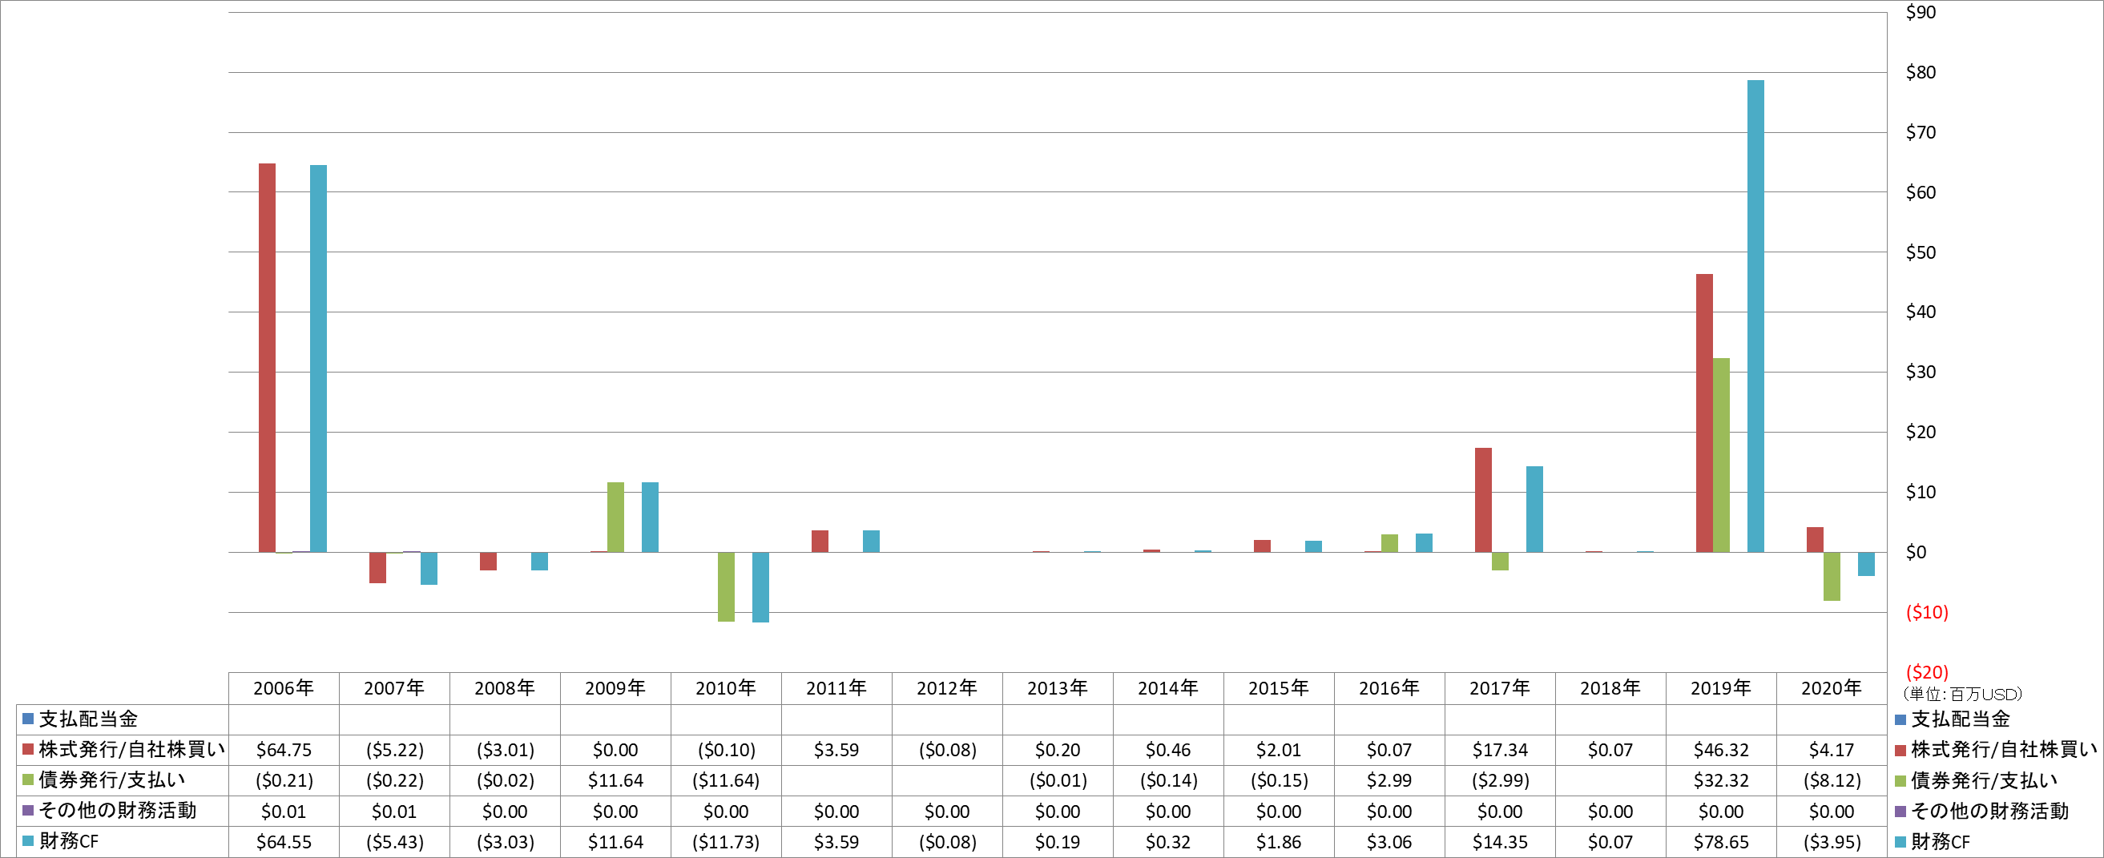Click the negative green 2010 bond bar

(725, 587)
